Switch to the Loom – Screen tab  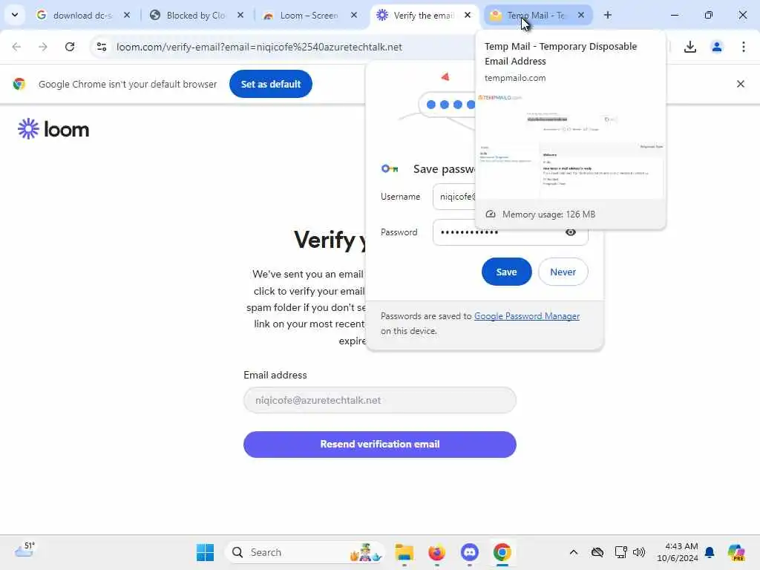point(309,16)
